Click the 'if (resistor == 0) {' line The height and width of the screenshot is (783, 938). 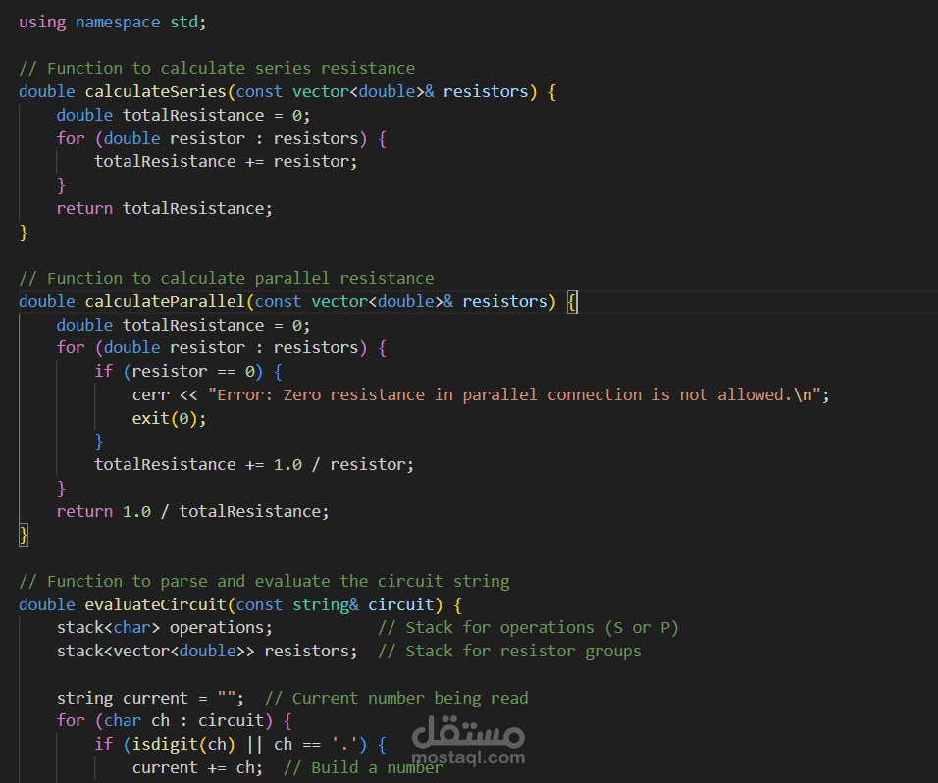point(188,372)
